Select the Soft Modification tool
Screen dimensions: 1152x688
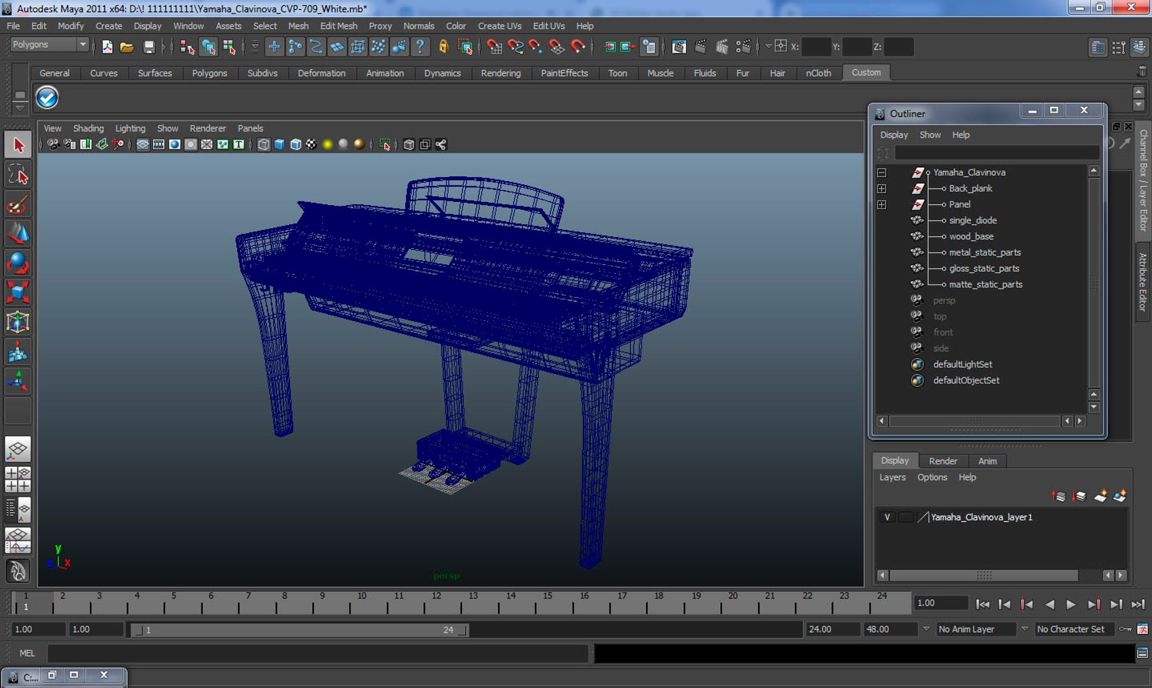point(18,352)
